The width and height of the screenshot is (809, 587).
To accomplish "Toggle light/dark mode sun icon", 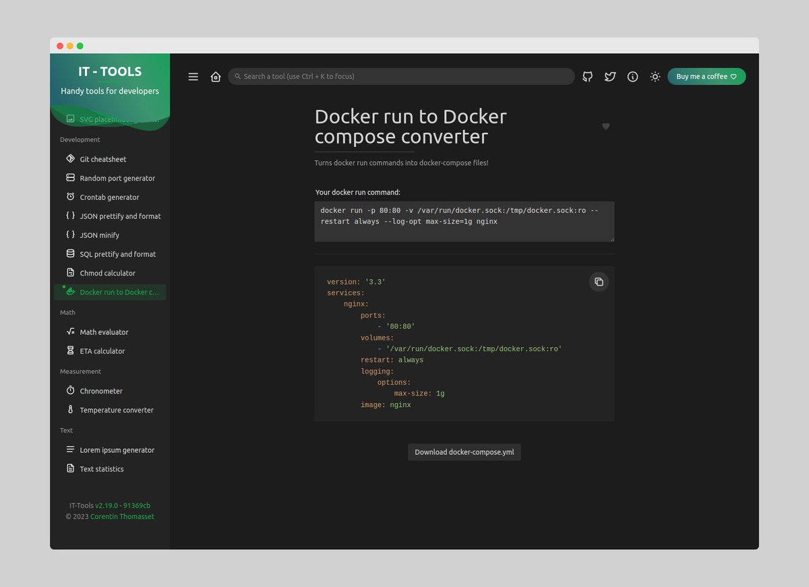I will tap(655, 77).
